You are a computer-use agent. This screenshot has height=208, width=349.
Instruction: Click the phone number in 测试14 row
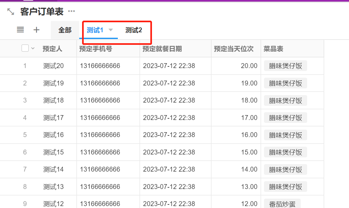(100, 169)
